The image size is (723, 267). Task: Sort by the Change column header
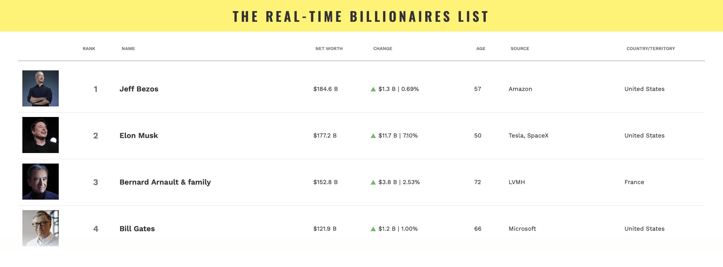click(x=383, y=49)
